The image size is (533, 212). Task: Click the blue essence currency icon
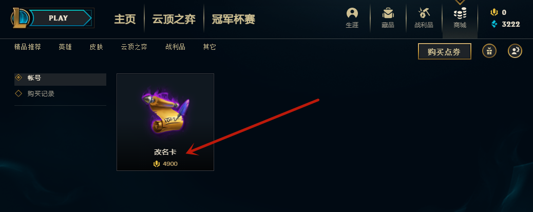tap(494, 24)
